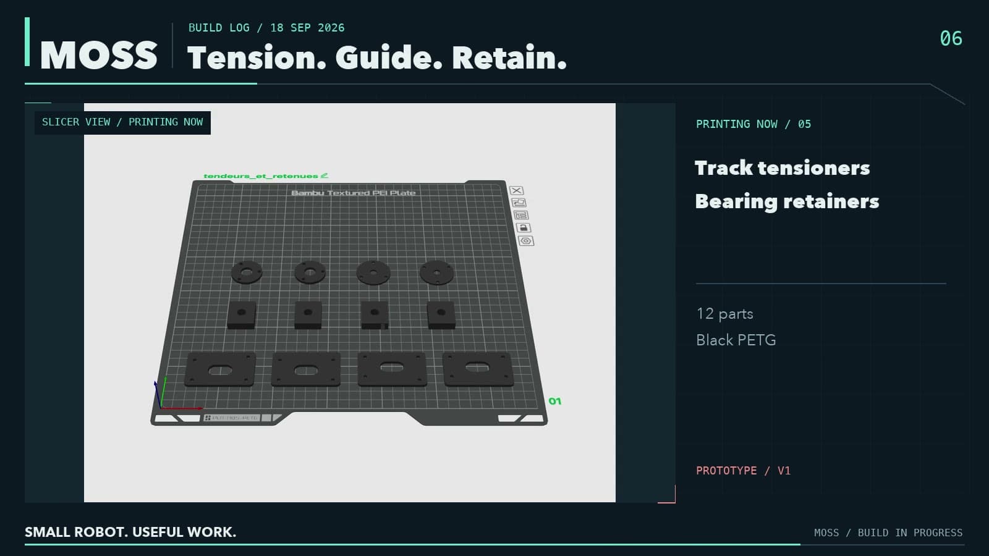Open plate settings via the hexagon icon
The image size is (989, 556).
(526, 241)
